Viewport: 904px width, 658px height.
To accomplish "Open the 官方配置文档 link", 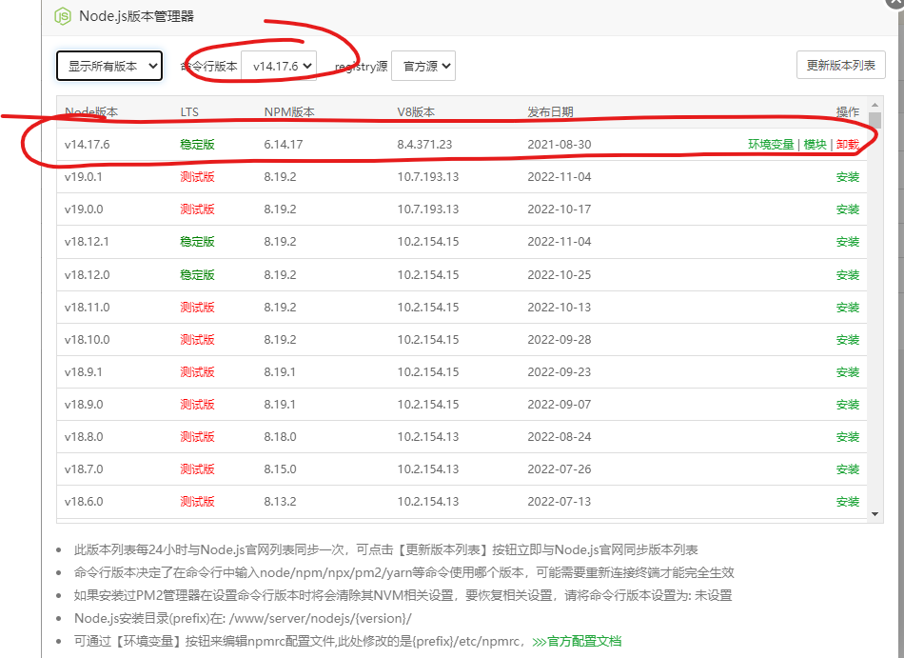I will pyautogui.click(x=577, y=641).
